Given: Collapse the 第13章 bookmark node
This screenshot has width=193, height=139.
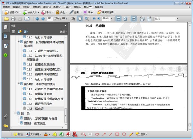Looking at the screenshot, I should click(18, 42).
